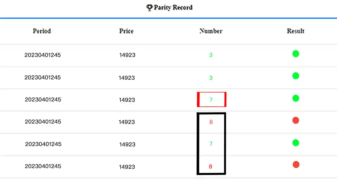Click the number 7 inside the red box

pyautogui.click(x=211, y=100)
